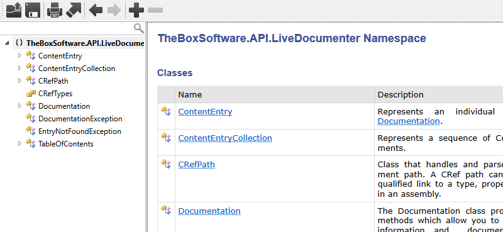
Task: Collapse TheBoxSoftware.API.LiveDocumenter namespace node
Action: (7, 43)
